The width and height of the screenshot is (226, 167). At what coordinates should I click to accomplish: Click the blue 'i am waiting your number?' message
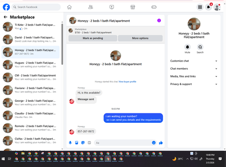pos(133,118)
